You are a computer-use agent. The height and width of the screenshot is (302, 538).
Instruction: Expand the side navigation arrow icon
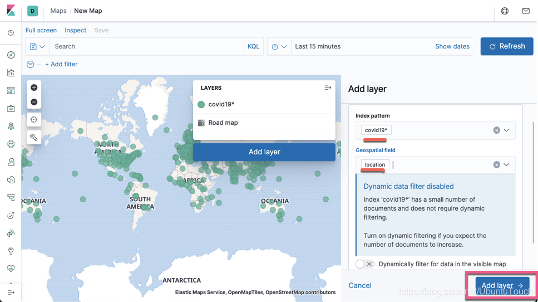tap(11, 293)
